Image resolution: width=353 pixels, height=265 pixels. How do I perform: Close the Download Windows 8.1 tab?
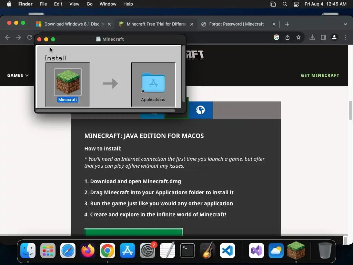109,24
